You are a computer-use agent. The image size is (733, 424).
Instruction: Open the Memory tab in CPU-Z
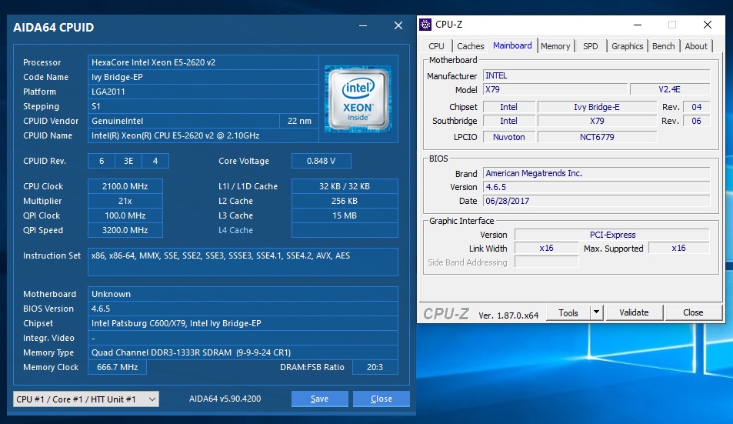point(555,46)
